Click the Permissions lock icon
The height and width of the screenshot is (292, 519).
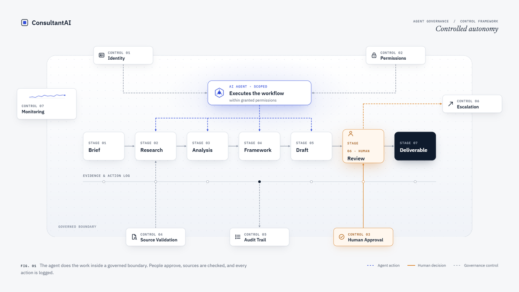[374, 55]
